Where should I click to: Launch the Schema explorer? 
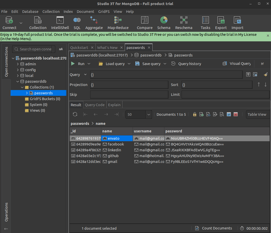point(164,23)
